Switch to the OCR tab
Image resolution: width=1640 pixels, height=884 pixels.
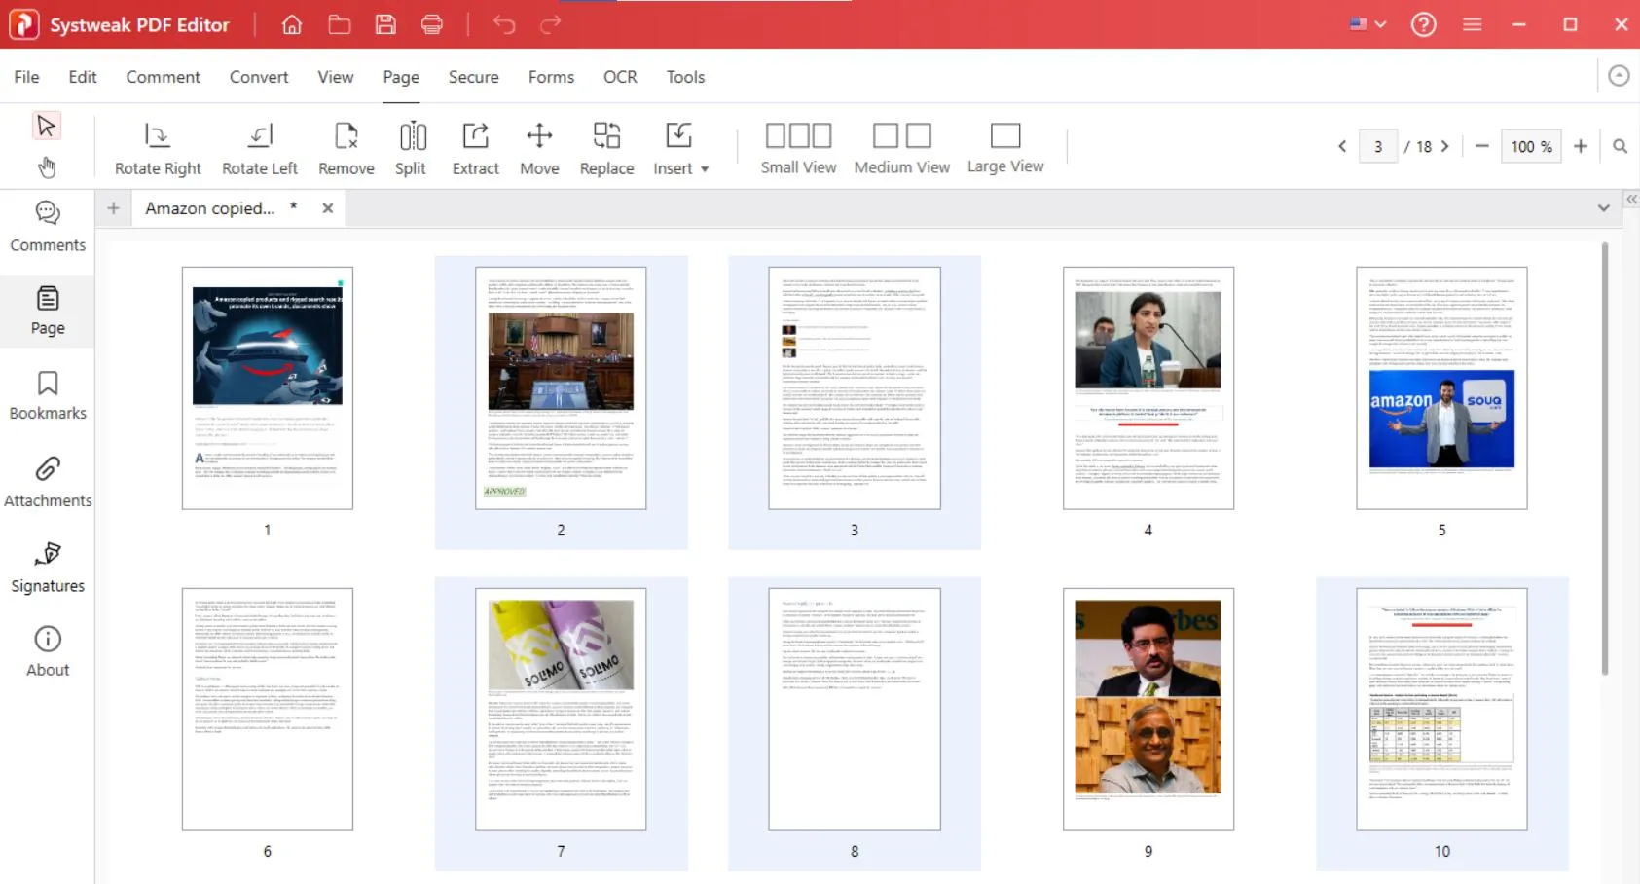coord(620,77)
